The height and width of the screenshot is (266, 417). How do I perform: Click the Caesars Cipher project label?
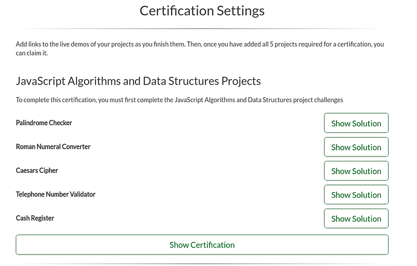pos(37,171)
